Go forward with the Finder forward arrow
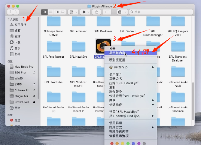This screenshot has width=201, height=145. pyautogui.click(x=16, y=12)
